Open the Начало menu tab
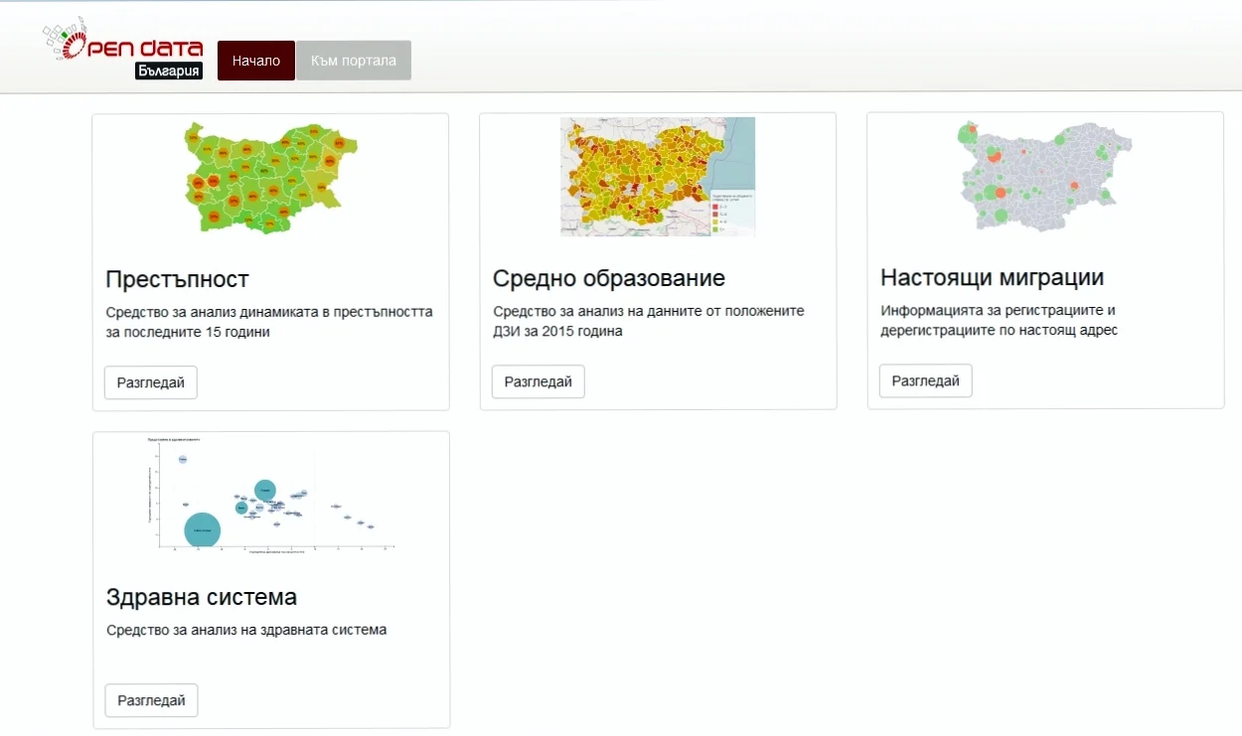 click(256, 61)
